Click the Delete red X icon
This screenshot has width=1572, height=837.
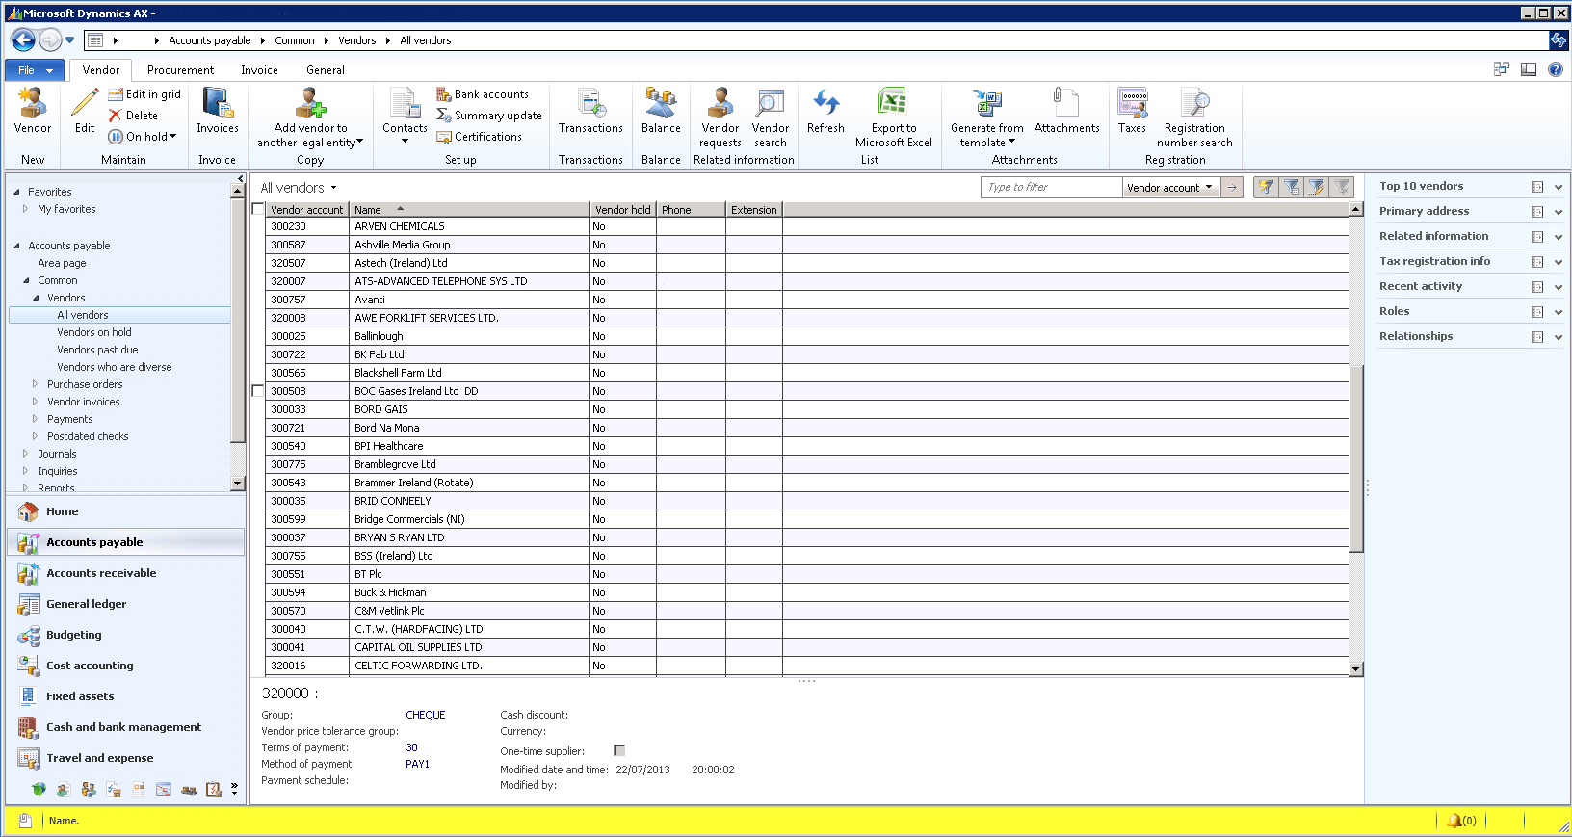point(115,115)
